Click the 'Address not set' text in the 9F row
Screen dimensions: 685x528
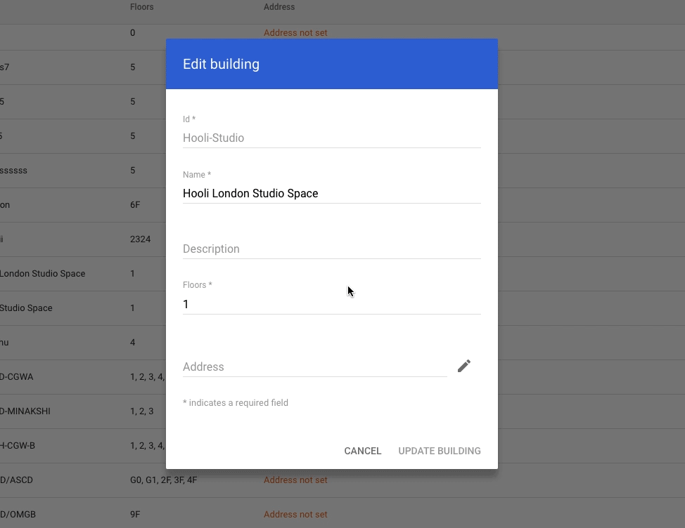295,515
